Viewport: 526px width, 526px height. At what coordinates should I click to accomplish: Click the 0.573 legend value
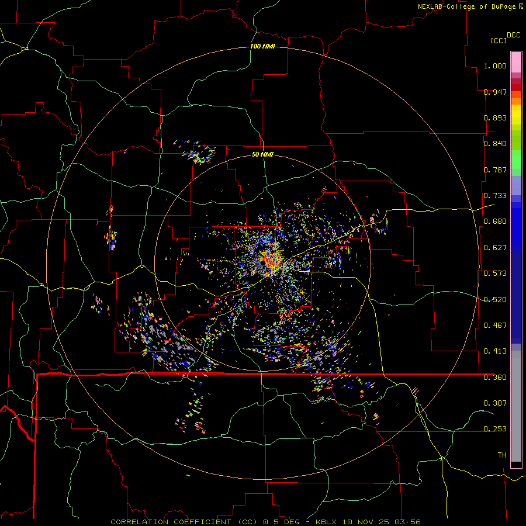point(495,274)
